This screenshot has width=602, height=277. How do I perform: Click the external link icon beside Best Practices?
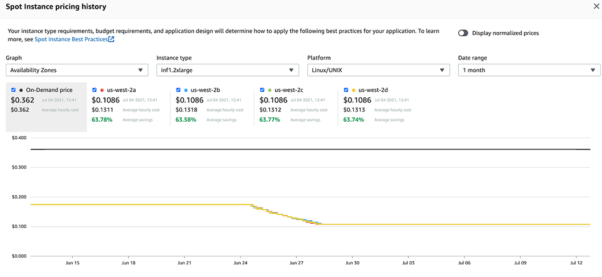pyautogui.click(x=112, y=40)
